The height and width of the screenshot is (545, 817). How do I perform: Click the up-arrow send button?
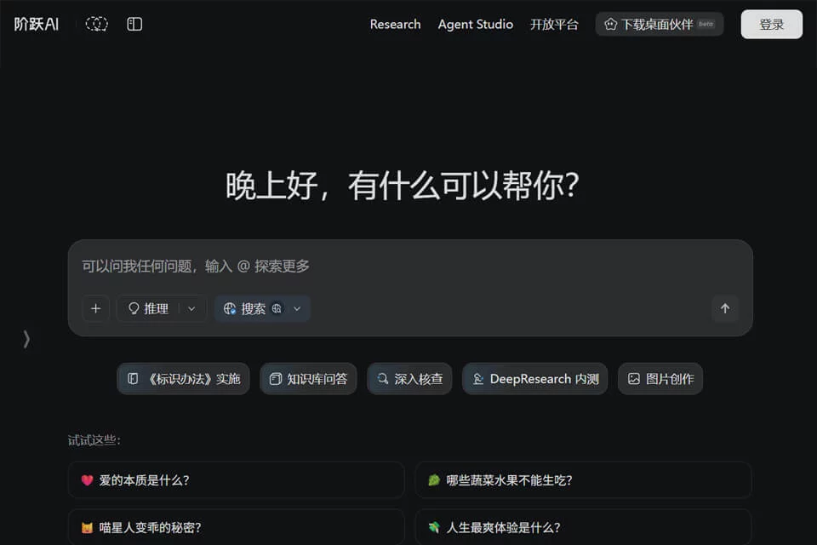pos(725,309)
